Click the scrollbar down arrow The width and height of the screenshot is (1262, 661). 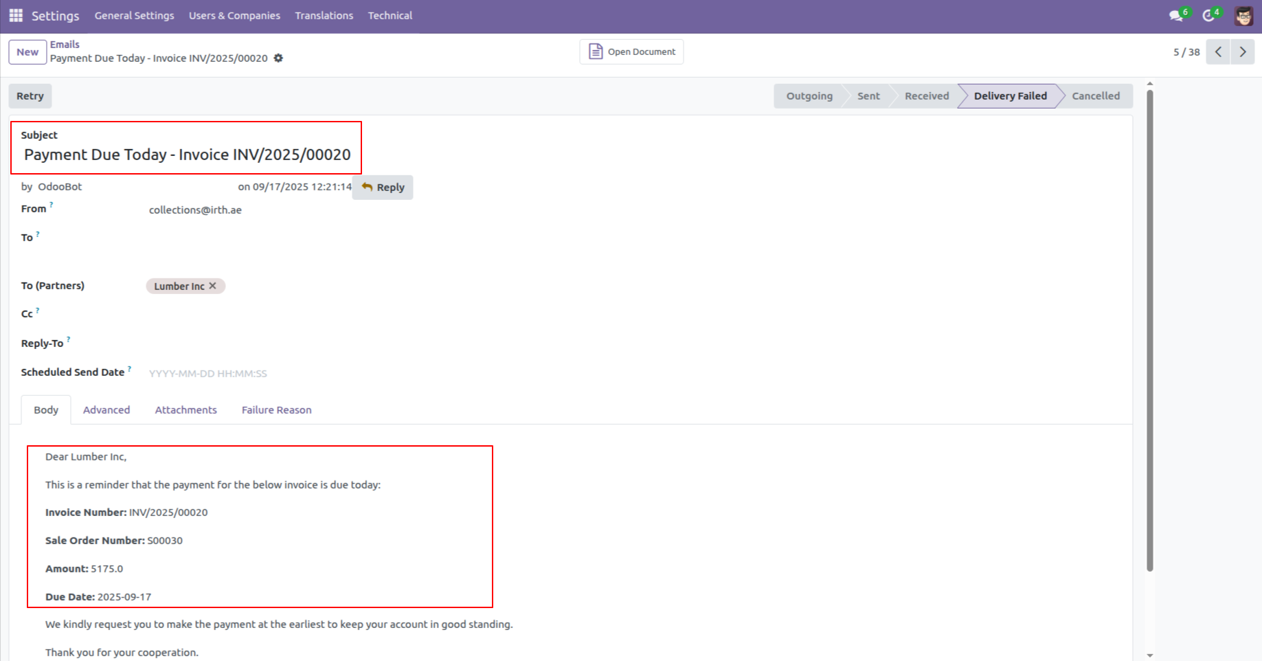click(x=1150, y=656)
